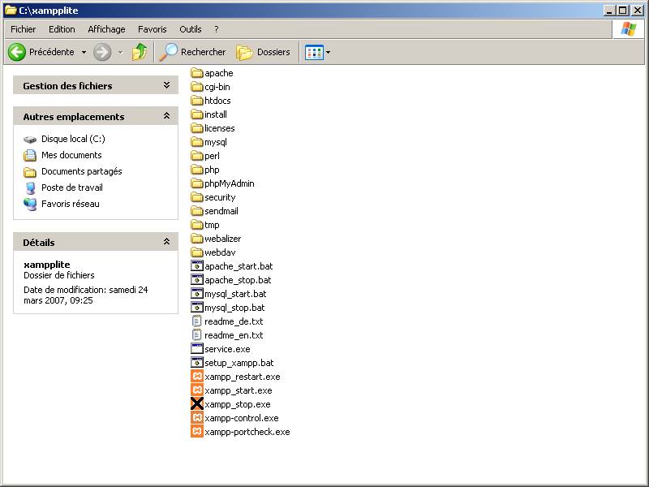Click the Disque local drive icon
Image resolution: width=649 pixels, height=487 pixels.
(x=30, y=140)
